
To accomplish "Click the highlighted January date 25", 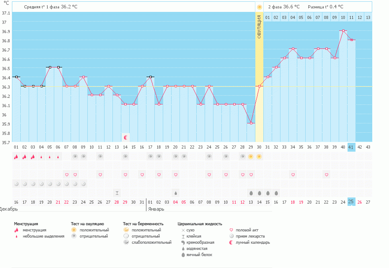I will (x=351, y=202).
